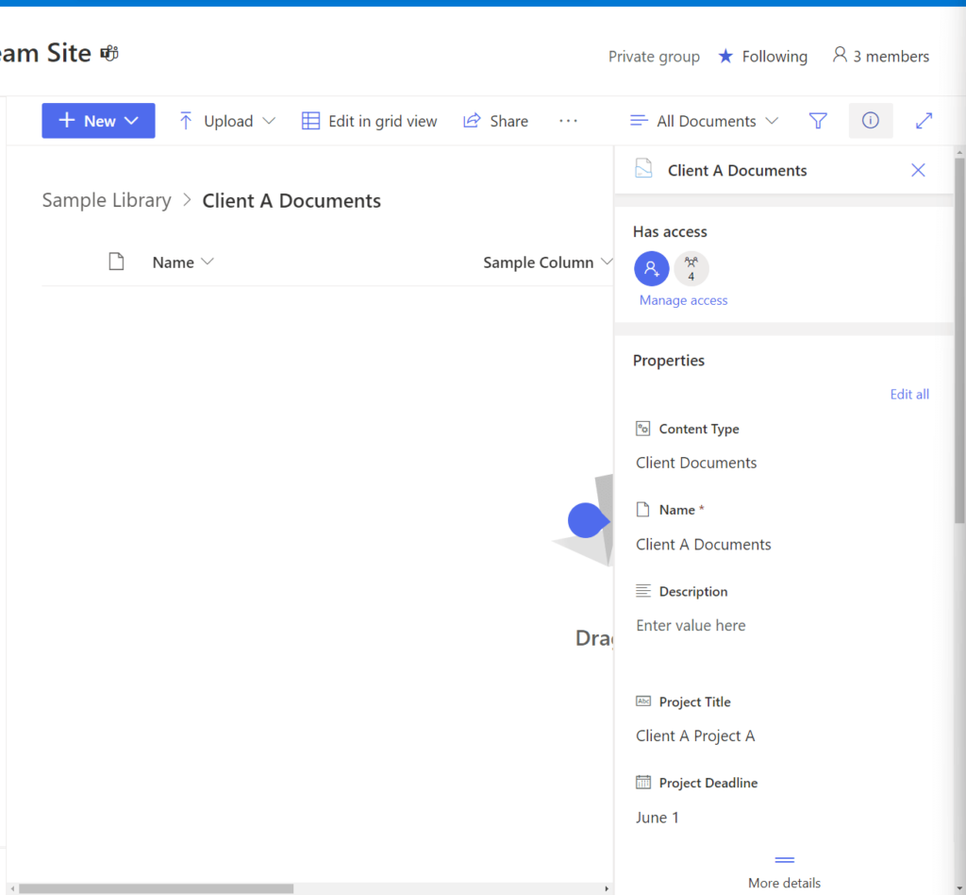
Task: Toggle the Following star
Action: 725,56
